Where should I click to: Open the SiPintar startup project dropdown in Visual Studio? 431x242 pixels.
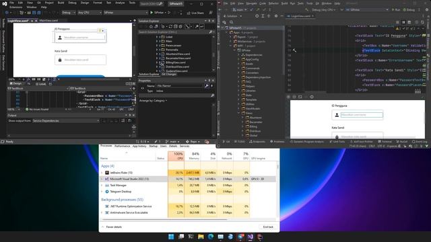pos(126,13)
